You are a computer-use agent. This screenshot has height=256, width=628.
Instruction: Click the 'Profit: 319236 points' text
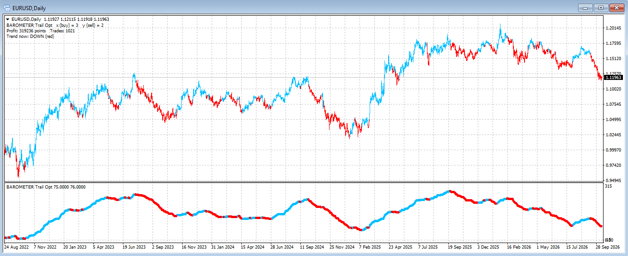tap(26, 30)
